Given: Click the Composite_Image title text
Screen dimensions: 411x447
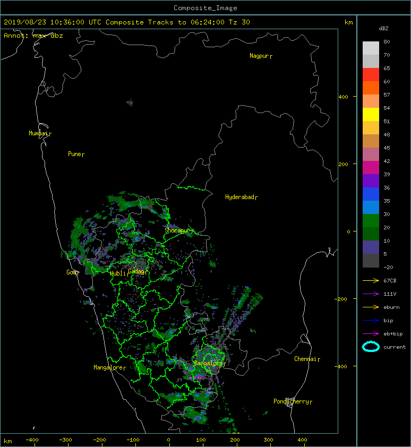Looking at the screenshot, I should tap(206, 8).
